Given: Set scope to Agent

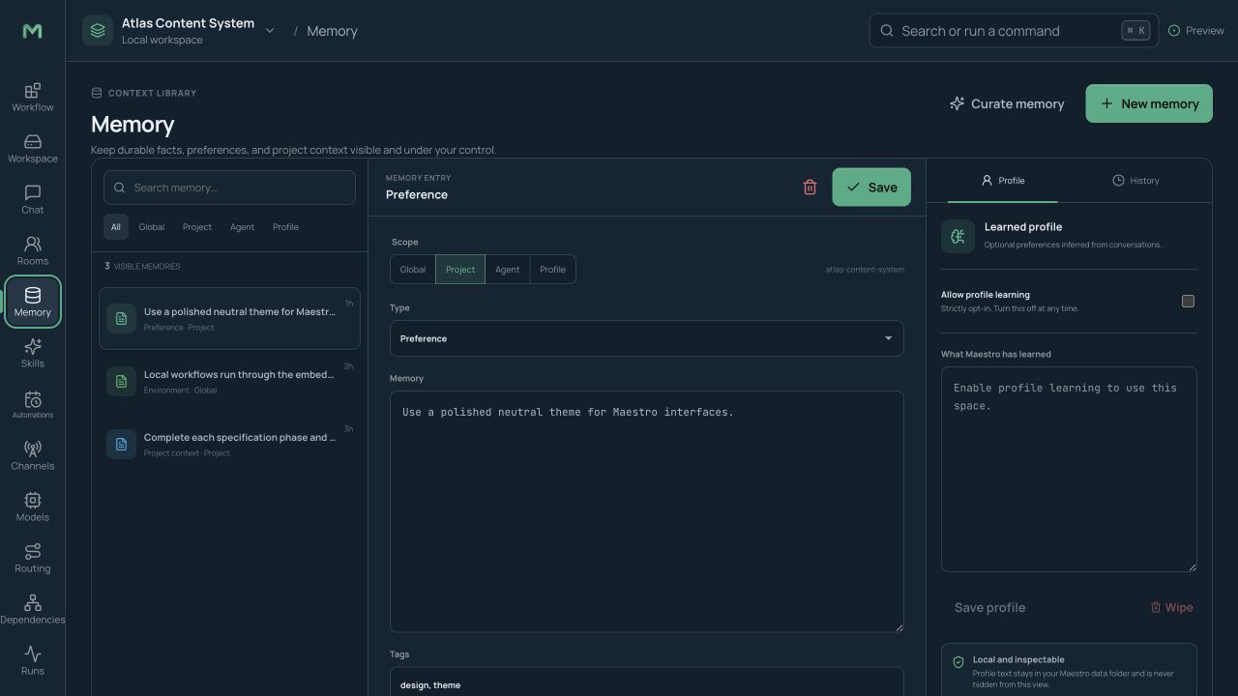Looking at the screenshot, I should click(x=508, y=270).
